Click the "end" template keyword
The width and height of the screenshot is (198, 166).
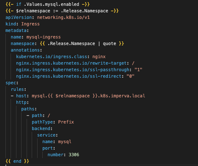coord(17,161)
